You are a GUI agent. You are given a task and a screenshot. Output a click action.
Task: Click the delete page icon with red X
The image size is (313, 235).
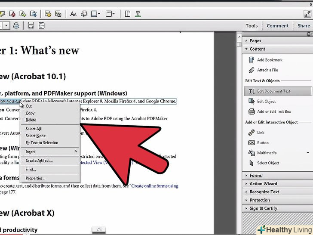coord(12,14)
